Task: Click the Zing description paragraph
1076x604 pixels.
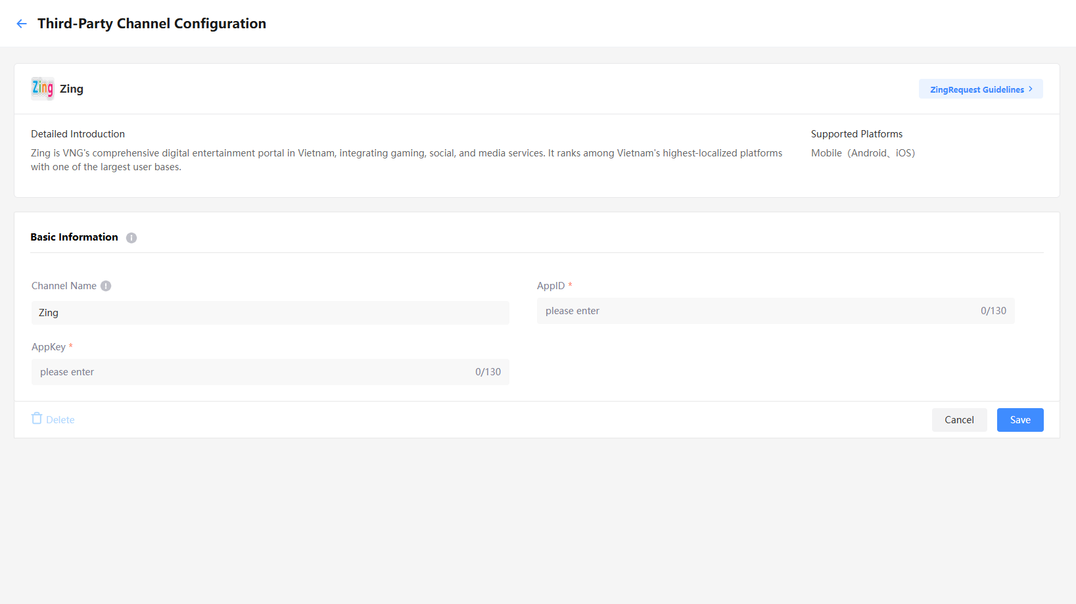Action: coord(407,160)
